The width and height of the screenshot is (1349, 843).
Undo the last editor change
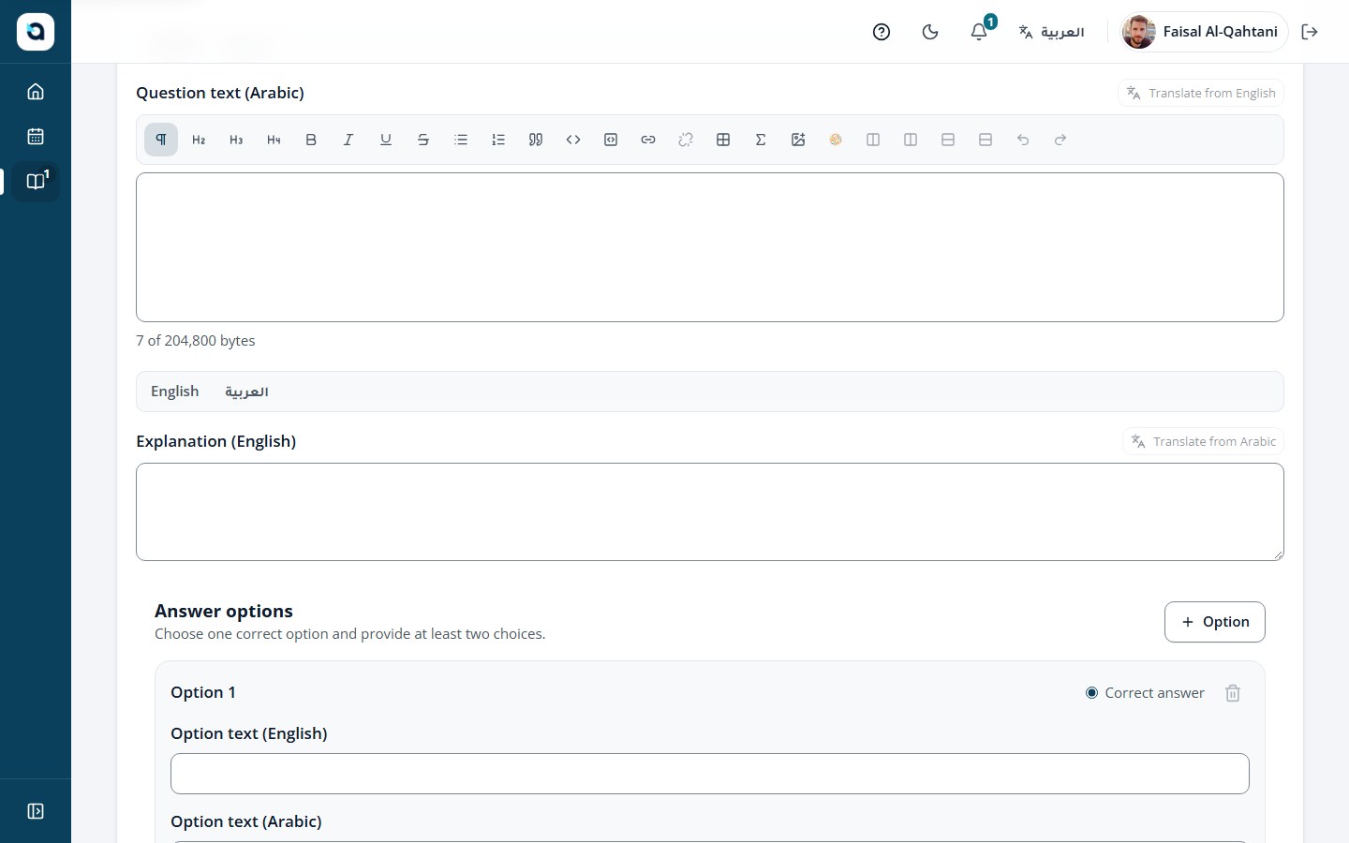(1023, 140)
